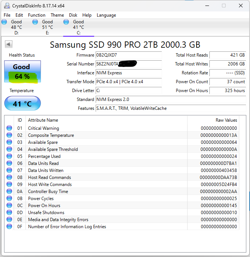250x257 pixels.
Task: Open the File menu
Action: point(7,15)
